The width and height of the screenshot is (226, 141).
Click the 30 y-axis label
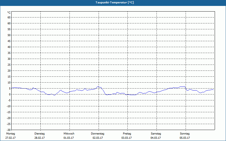coord(9,59)
